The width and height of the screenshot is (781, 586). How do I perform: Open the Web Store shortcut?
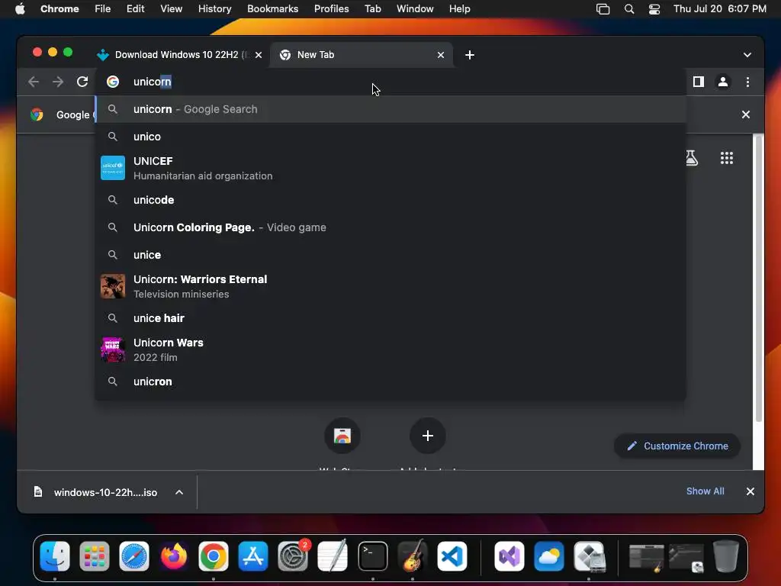(342, 436)
